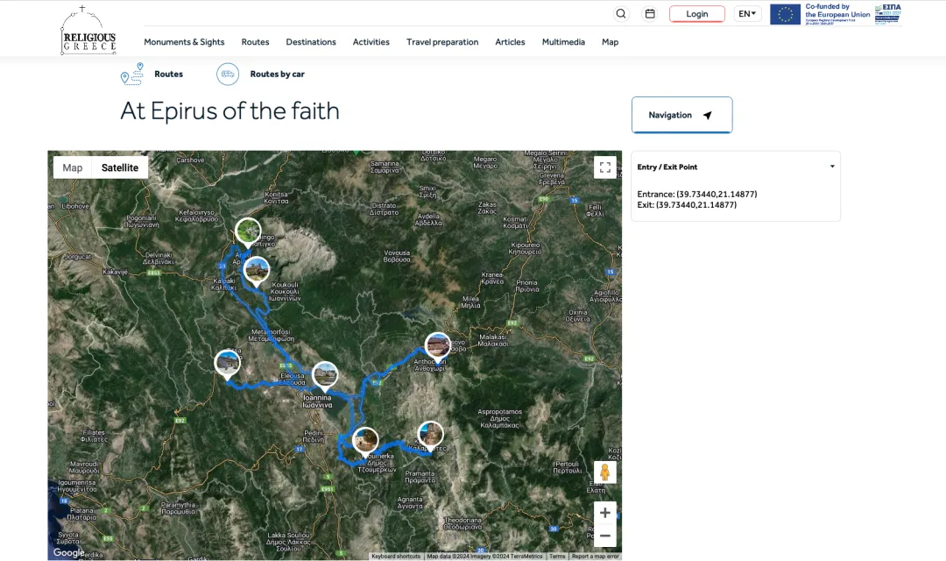Open Google map Terms link
The height and width of the screenshot is (561, 946).
tap(557, 557)
